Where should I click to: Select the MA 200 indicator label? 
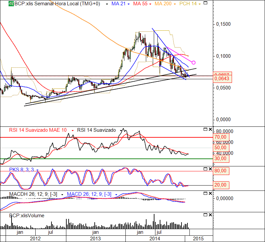163,4
